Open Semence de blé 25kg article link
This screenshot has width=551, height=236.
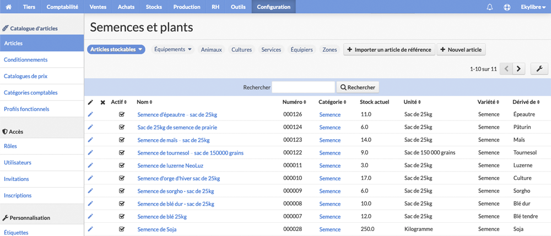tap(162, 217)
